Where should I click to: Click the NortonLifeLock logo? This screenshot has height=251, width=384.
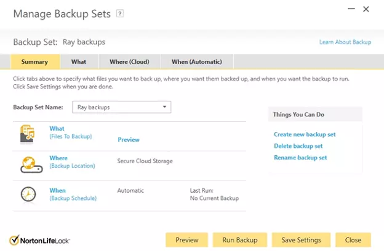pos(39,239)
